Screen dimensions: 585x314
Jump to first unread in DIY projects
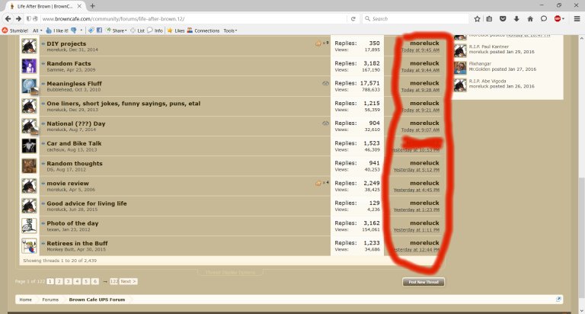[43, 43]
